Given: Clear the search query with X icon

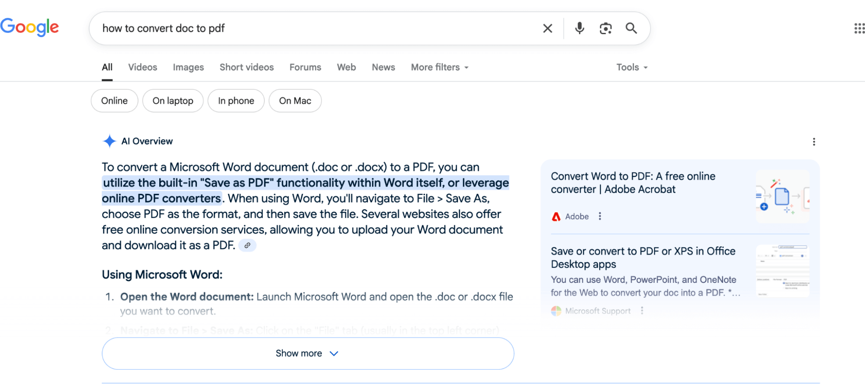Looking at the screenshot, I should coord(547,29).
